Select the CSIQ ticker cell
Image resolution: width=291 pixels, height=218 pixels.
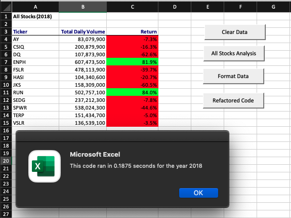[x=35, y=47]
